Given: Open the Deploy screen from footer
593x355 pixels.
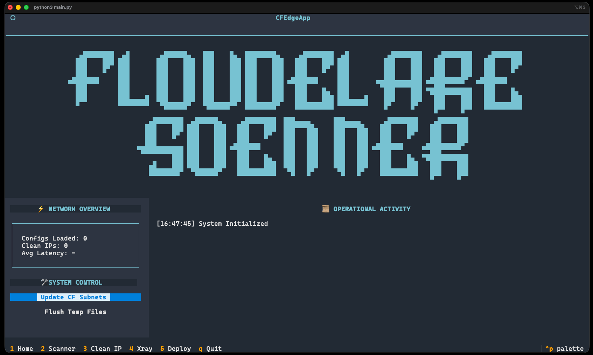Looking at the screenshot, I should tap(176, 349).
